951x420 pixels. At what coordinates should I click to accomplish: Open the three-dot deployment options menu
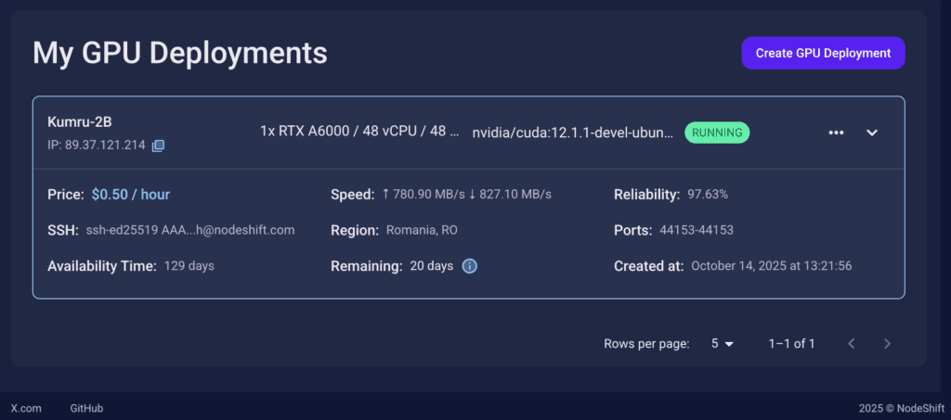pyautogui.click(x=836, y=133)
